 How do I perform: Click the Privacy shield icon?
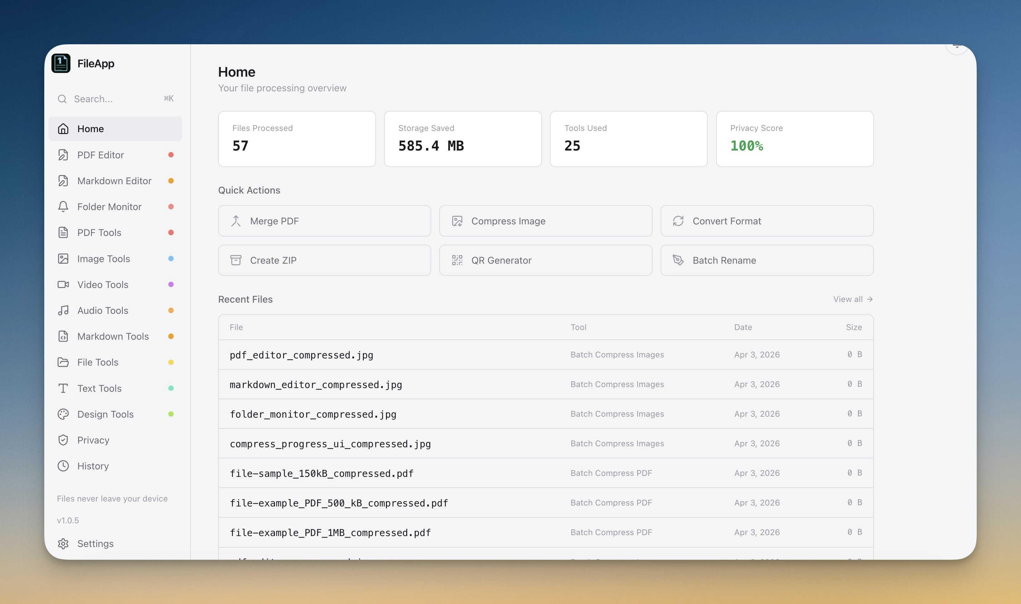coord(63,440)
